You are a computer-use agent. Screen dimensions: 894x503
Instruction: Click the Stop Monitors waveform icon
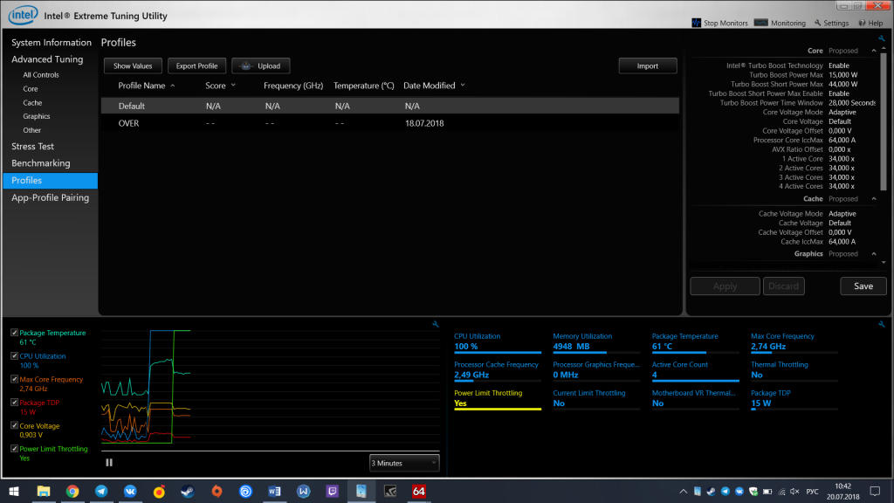point(696,24)
